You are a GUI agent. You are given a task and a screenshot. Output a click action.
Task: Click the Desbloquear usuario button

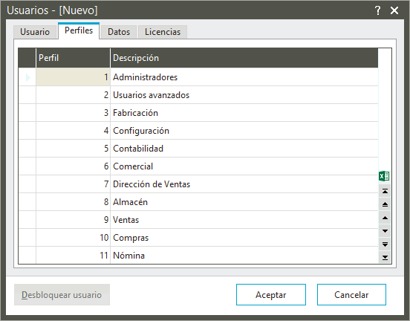pyautogui.click(x=62, y=294)
